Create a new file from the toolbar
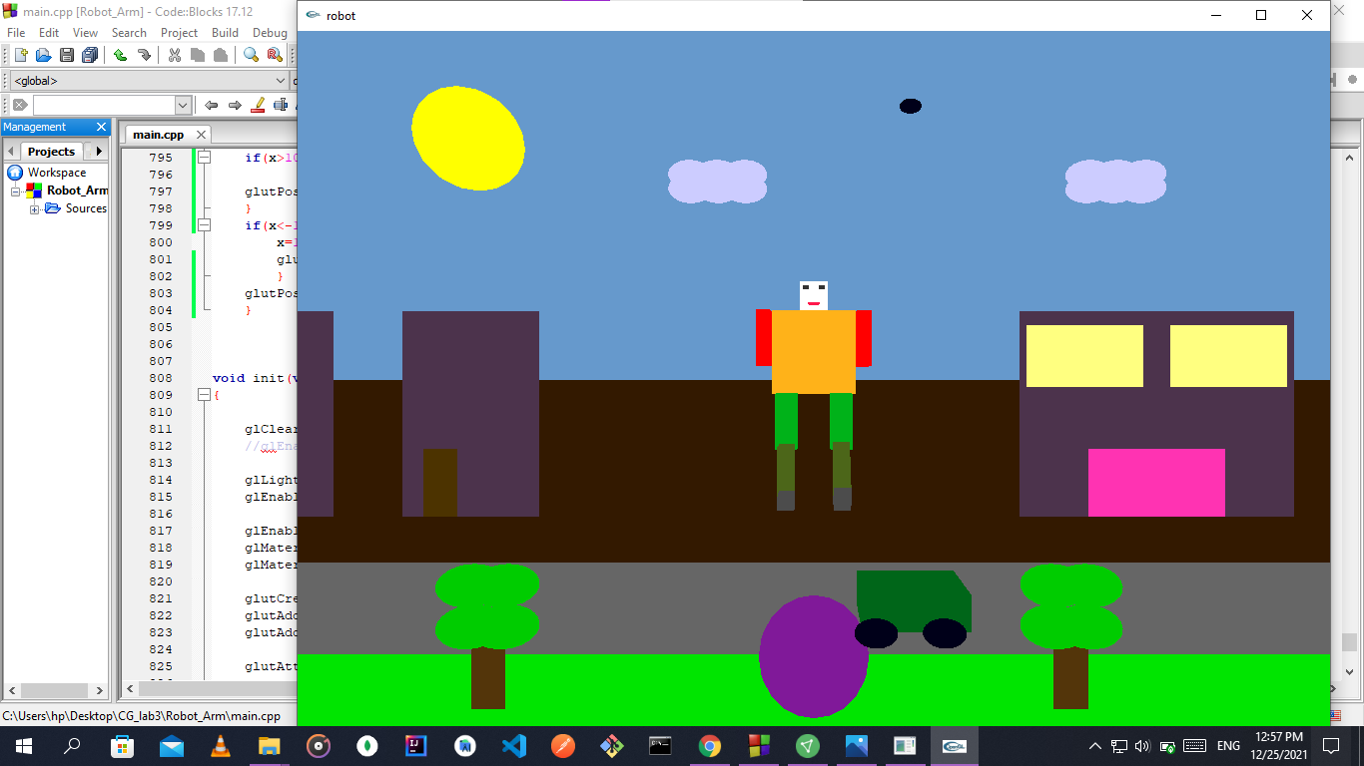Viewport: 1364px width, 766px height. (x=21, y=56)
